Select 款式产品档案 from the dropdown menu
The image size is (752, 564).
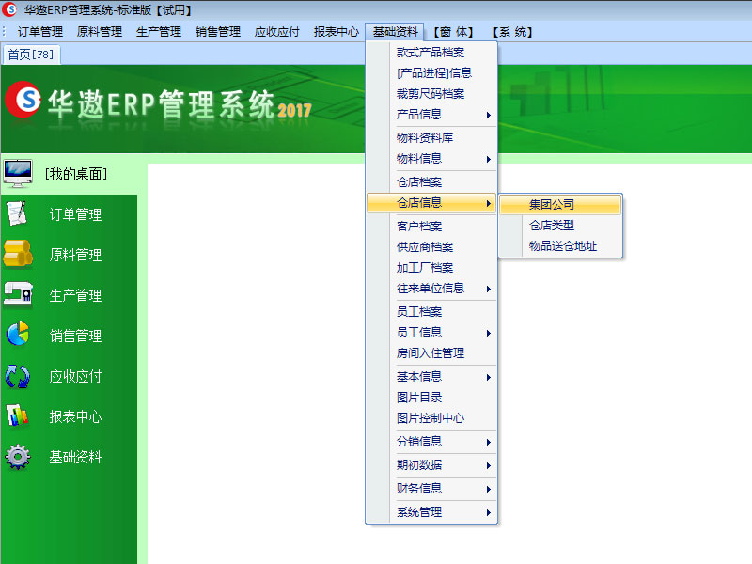[x=431, y=52]
